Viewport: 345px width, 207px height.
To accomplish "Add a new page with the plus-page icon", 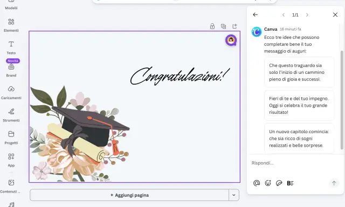I will (x=235, y=26).
